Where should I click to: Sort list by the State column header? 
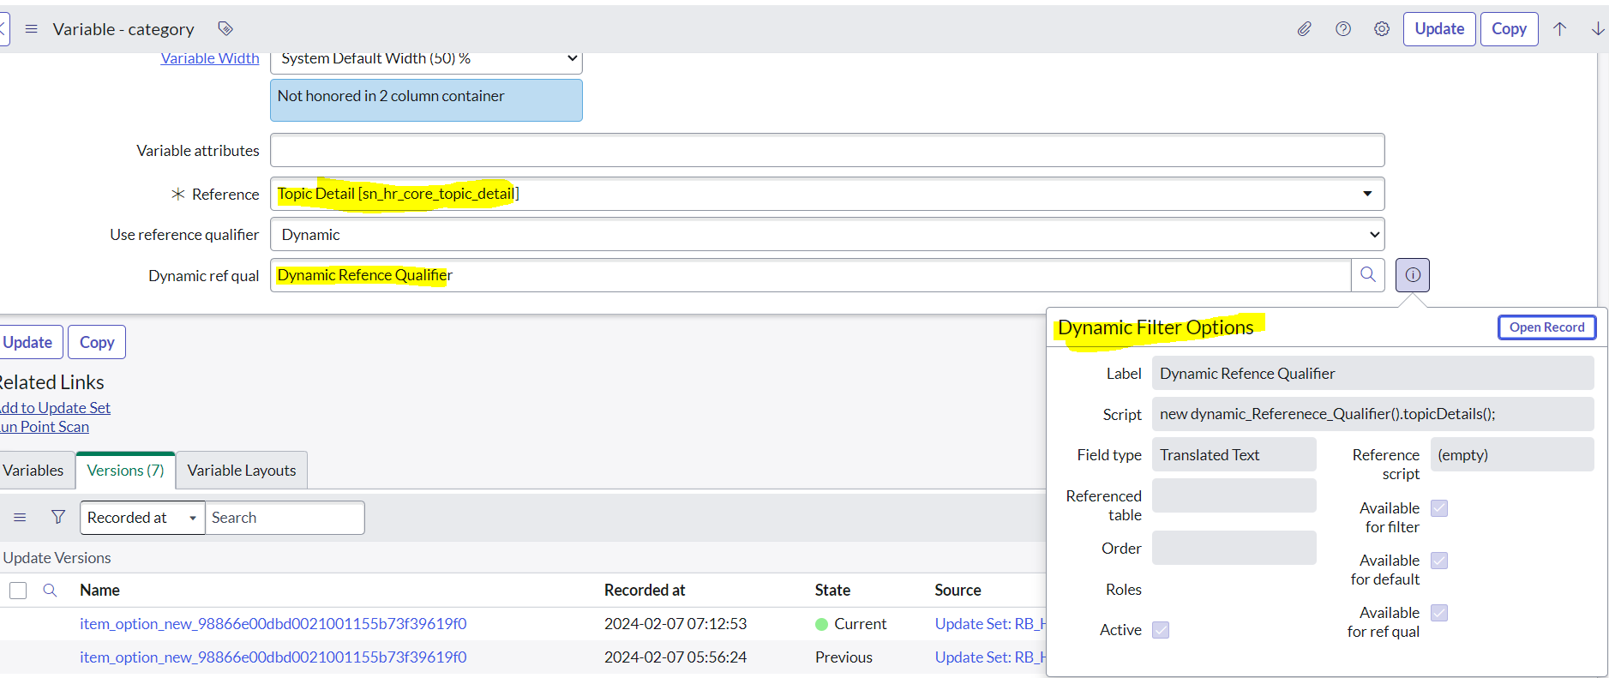[x=832, y=591]
